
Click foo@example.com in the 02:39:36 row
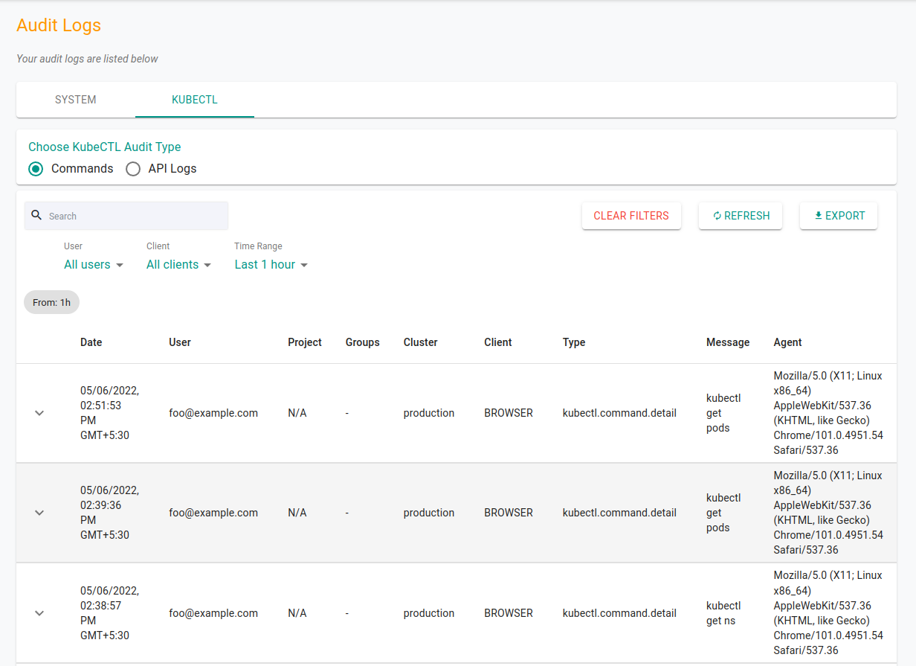tap(213, 513)
